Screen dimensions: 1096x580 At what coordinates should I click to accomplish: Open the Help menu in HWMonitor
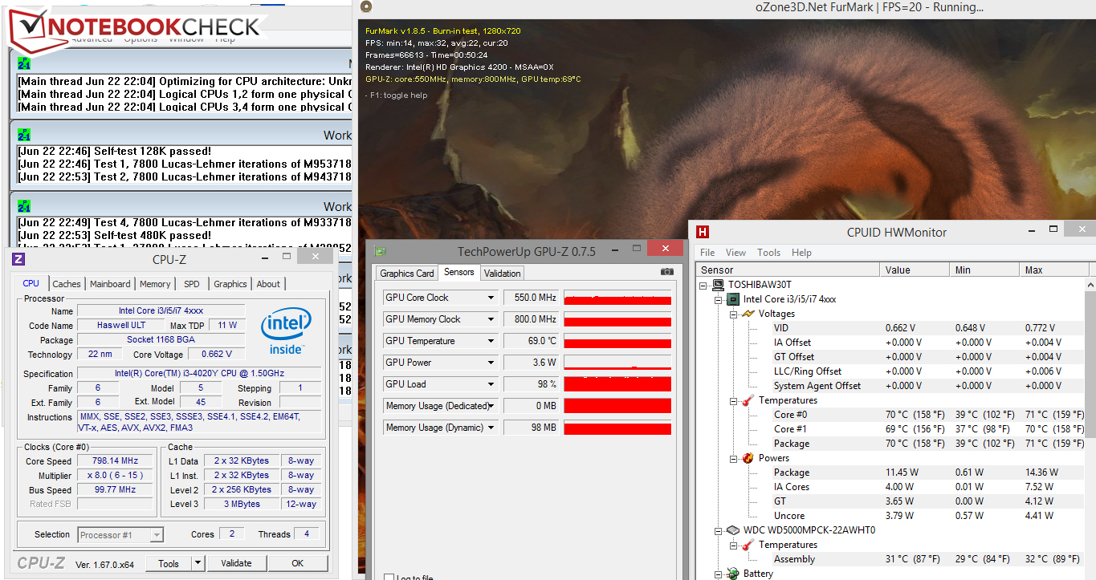801,253
